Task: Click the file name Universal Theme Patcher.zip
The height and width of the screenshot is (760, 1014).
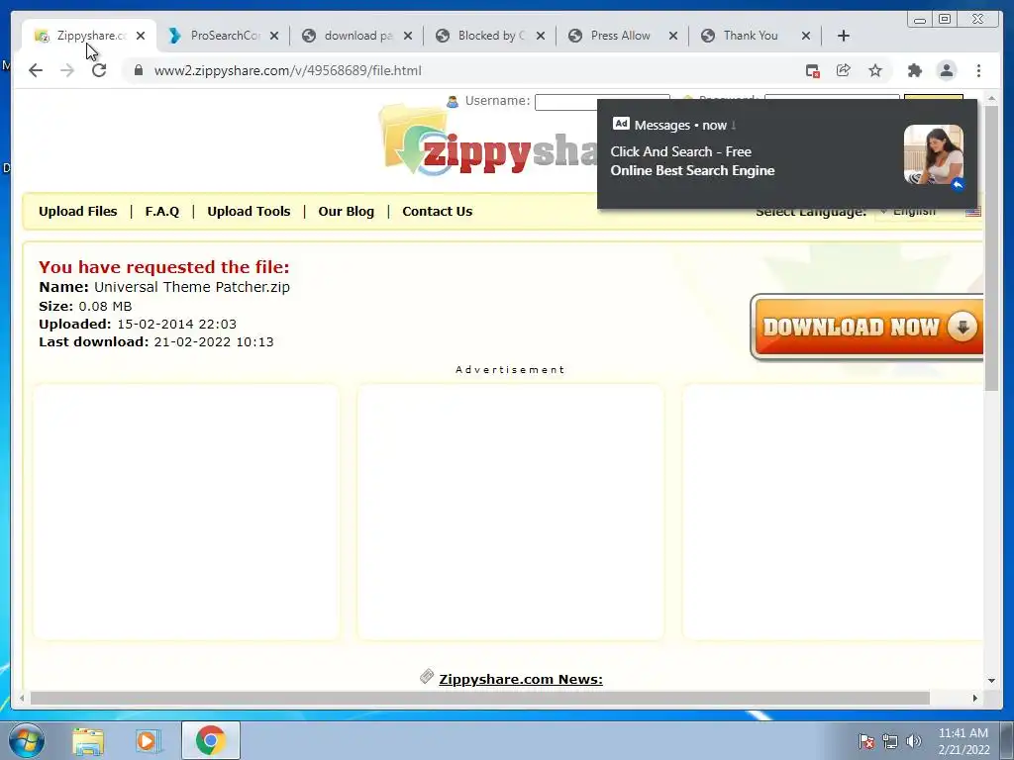Action: [192, 287]
